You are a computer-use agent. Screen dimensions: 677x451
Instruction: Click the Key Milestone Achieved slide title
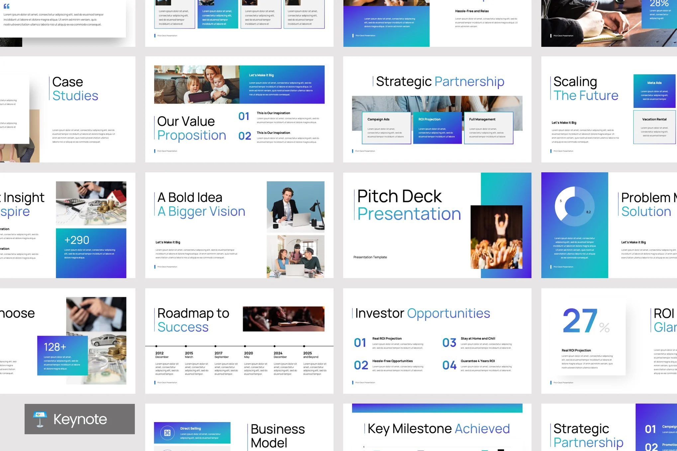pyautogui.click(x=438, y=429)
